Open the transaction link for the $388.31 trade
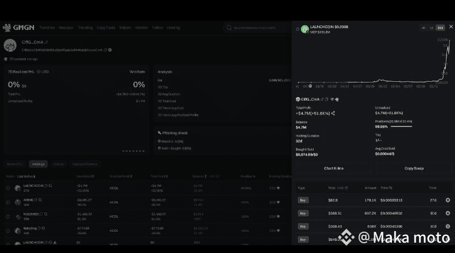Screen dimensions: 455x253 tap(448, 213)
